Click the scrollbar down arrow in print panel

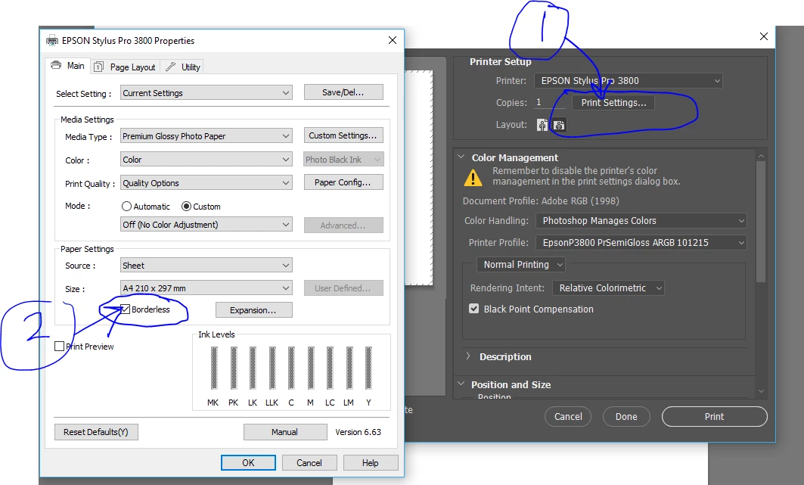click(x=761, y=391)
